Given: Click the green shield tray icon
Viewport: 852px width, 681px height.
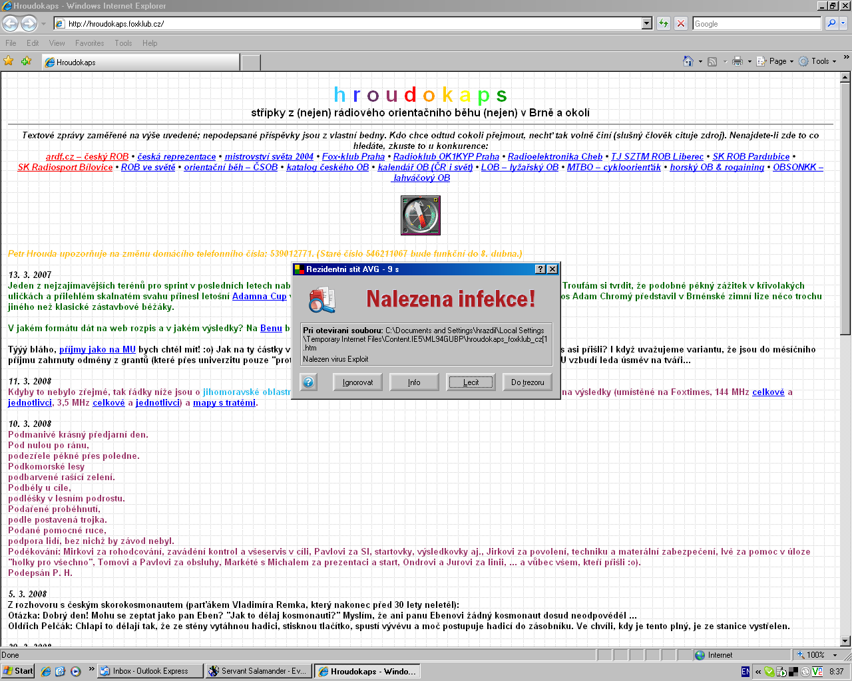Looking at the screenshot, I should [769, 671].
